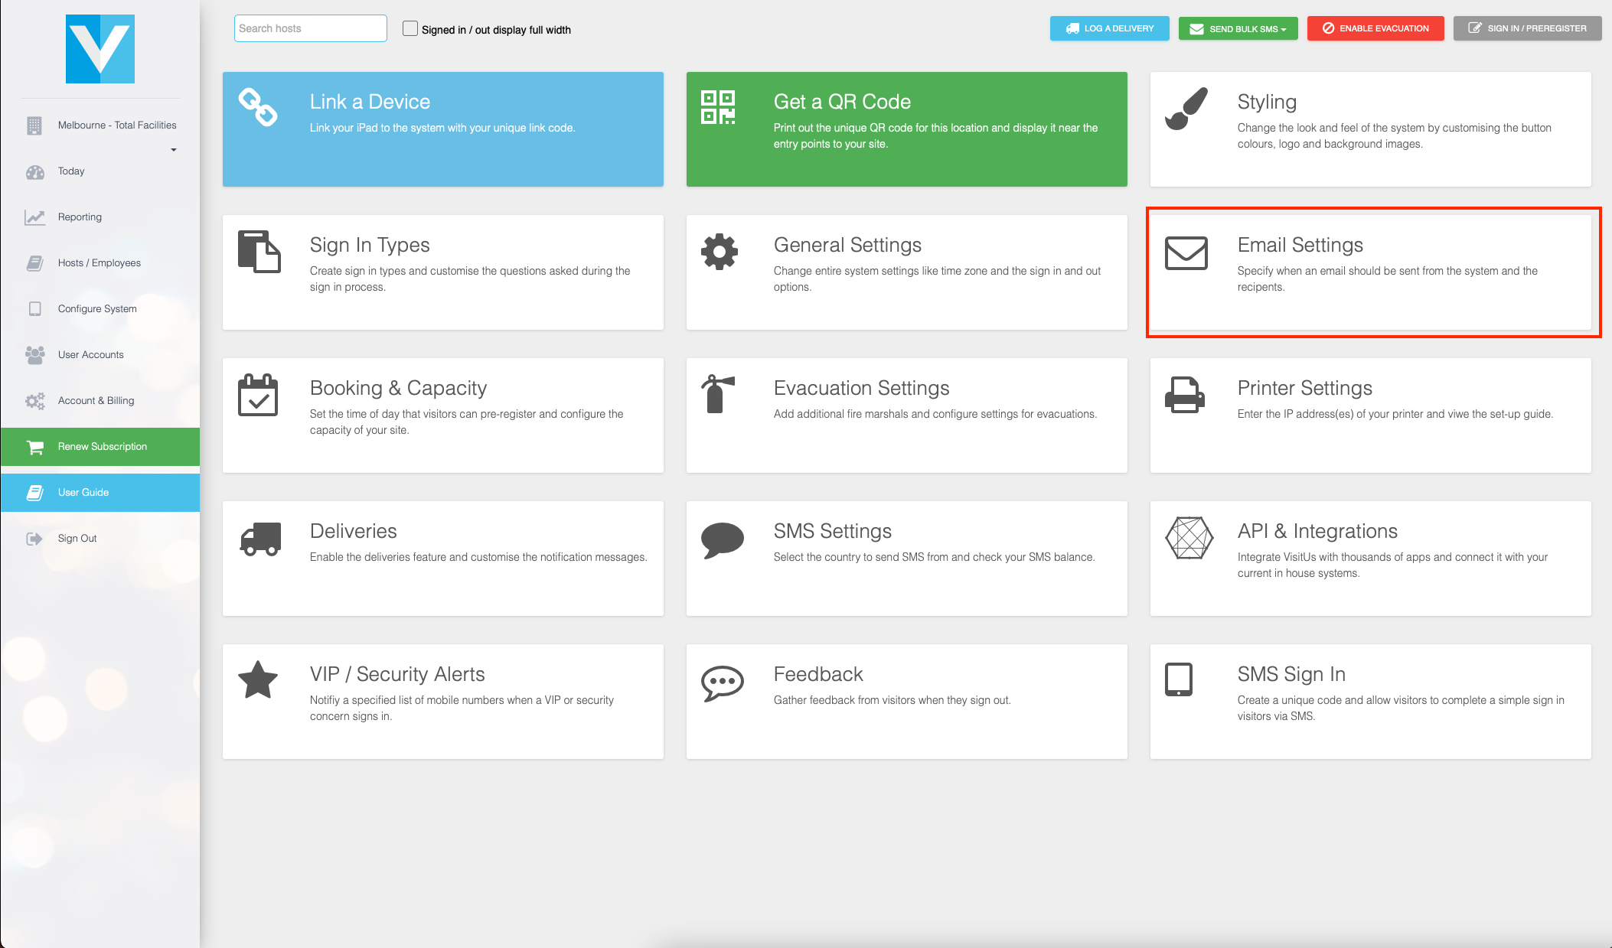Click the Enable Evacuation button
The image size is (1612, 948).
(1375, 28)
